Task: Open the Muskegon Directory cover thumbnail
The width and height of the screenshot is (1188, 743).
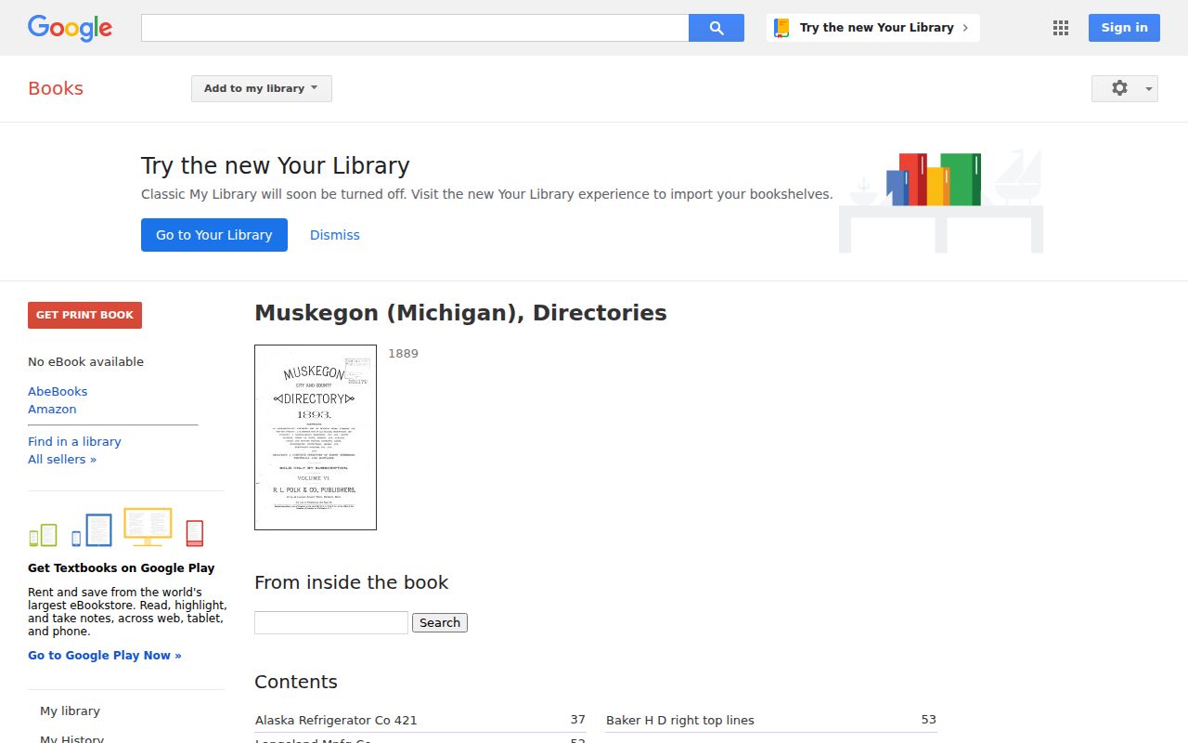Action: tap(316, 437)
